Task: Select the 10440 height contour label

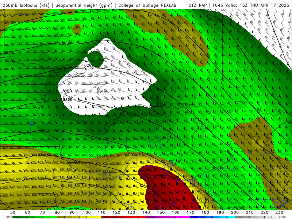Action: tap(41, 155)
